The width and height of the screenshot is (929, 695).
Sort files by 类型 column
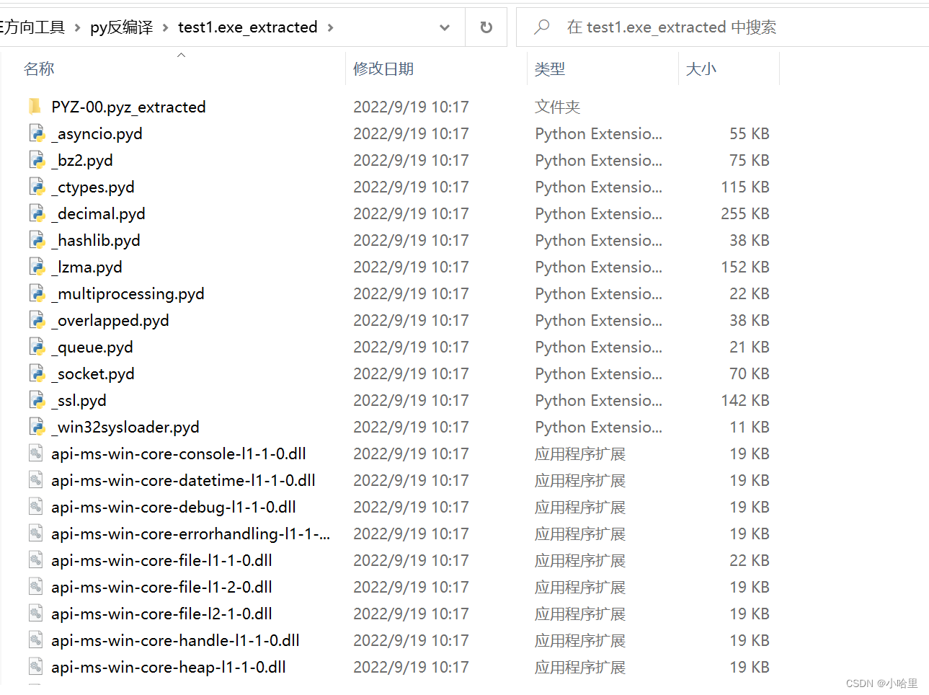tap(550, 68)
